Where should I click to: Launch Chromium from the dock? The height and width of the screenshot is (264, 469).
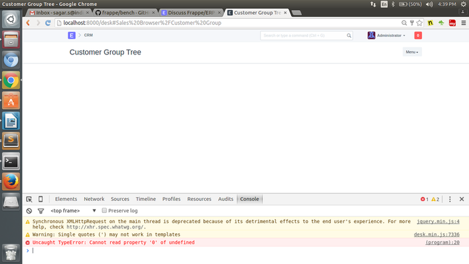point(11,60)
